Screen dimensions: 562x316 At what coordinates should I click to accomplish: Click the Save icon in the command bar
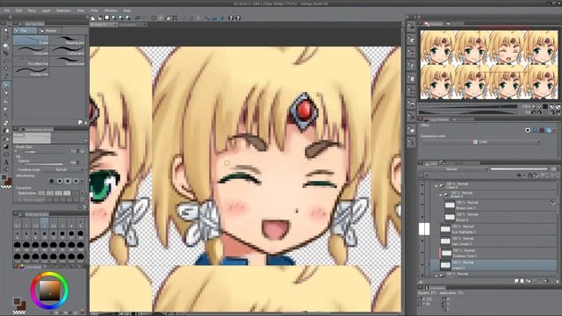coord(107,18)
